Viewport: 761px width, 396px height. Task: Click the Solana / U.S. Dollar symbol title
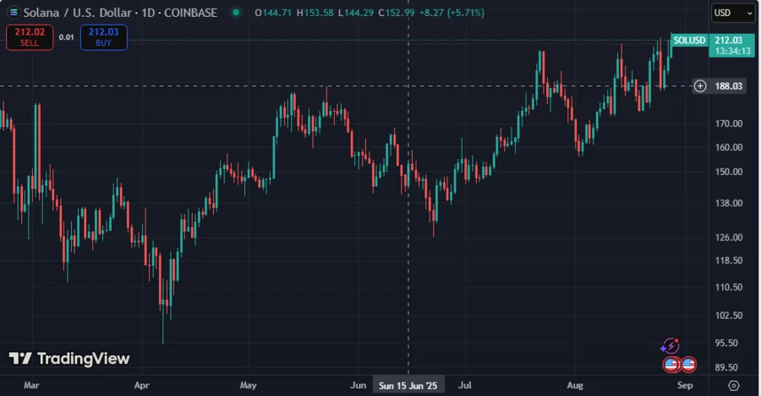pos(120,13)
